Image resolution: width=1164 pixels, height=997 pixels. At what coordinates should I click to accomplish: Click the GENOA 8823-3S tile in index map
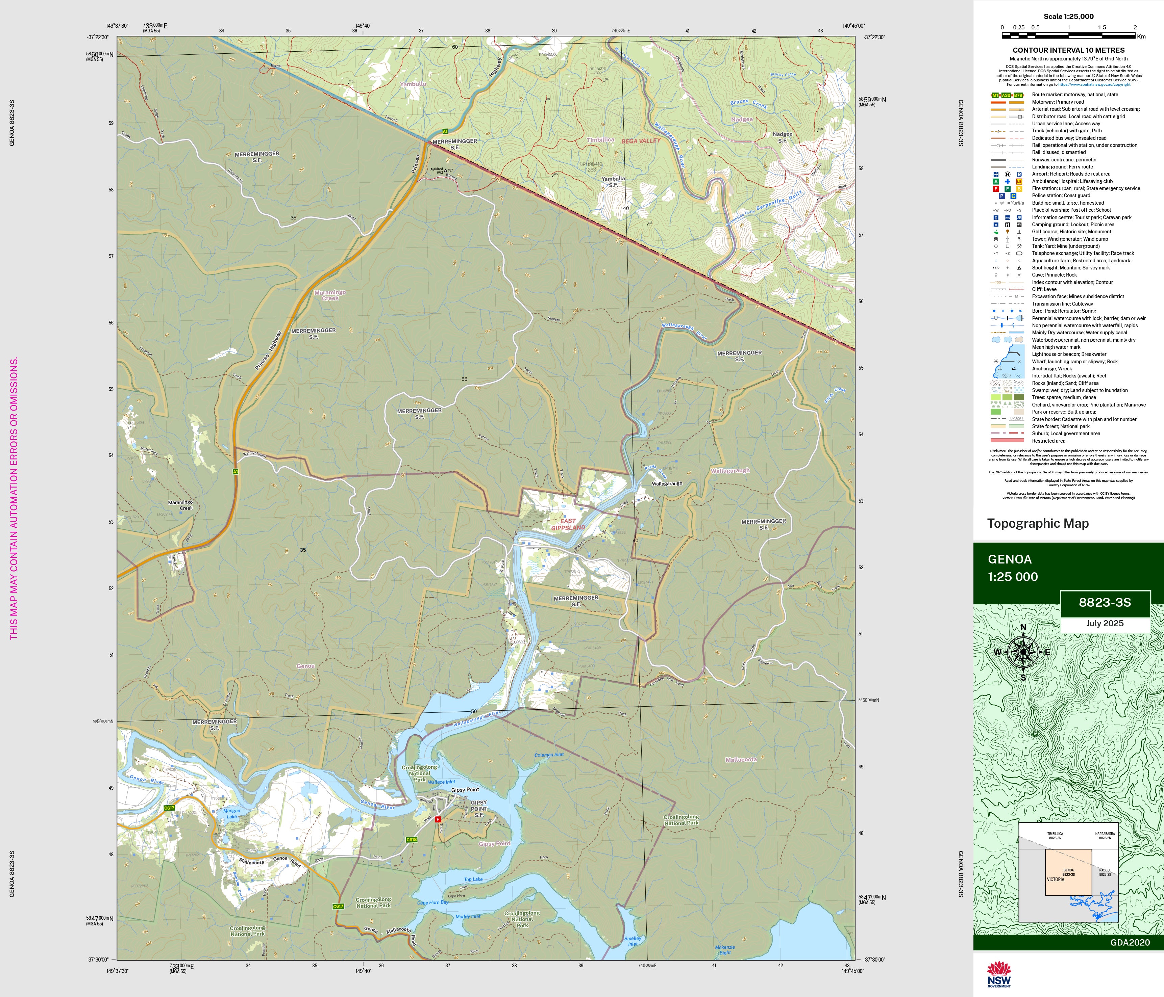tap(1068, 872)
